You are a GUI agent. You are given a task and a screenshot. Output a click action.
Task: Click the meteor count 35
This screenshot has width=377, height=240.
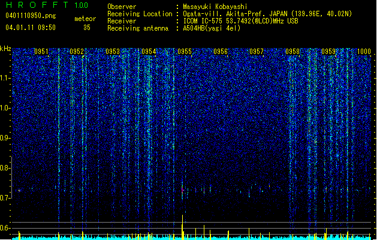(87, 28)
